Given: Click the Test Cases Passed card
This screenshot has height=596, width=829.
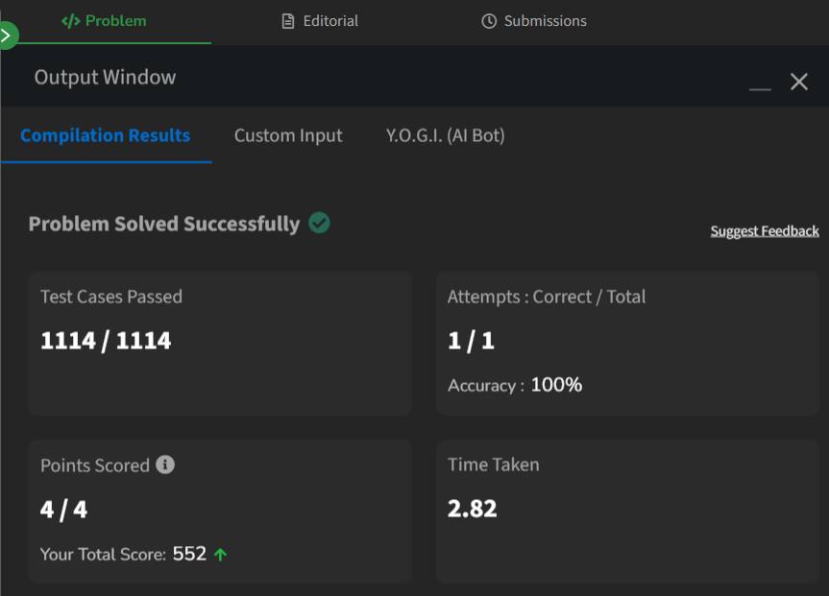Looking at the screenshot, I should (x=220, y=344).
